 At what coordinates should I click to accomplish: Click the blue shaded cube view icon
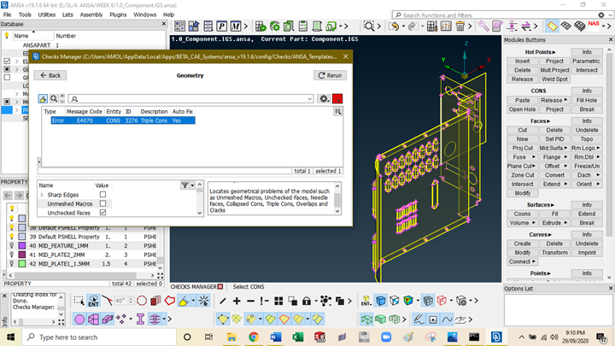tap(380, 301)
